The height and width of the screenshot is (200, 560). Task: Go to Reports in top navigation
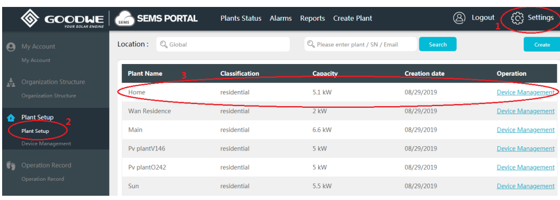tap(312, 18)
